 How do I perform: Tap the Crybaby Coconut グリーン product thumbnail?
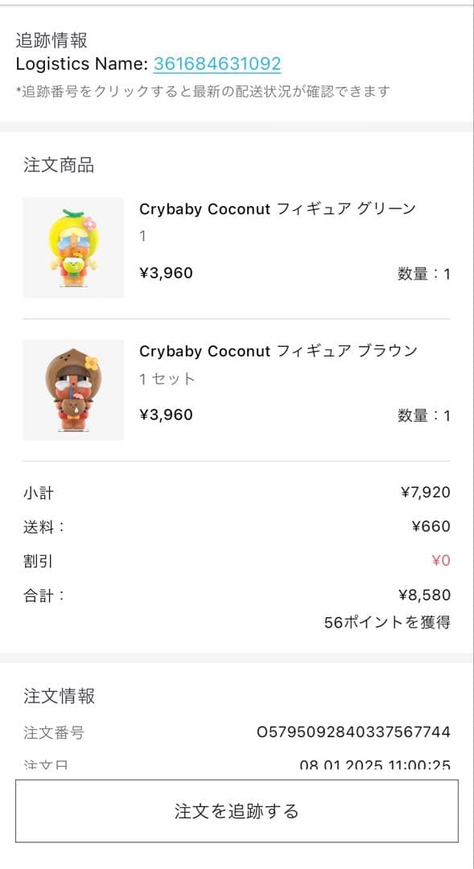[x=72, y=246]
